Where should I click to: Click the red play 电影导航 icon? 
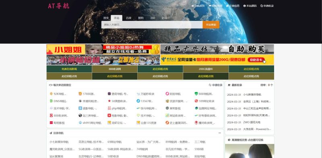(x=109, y=115)
